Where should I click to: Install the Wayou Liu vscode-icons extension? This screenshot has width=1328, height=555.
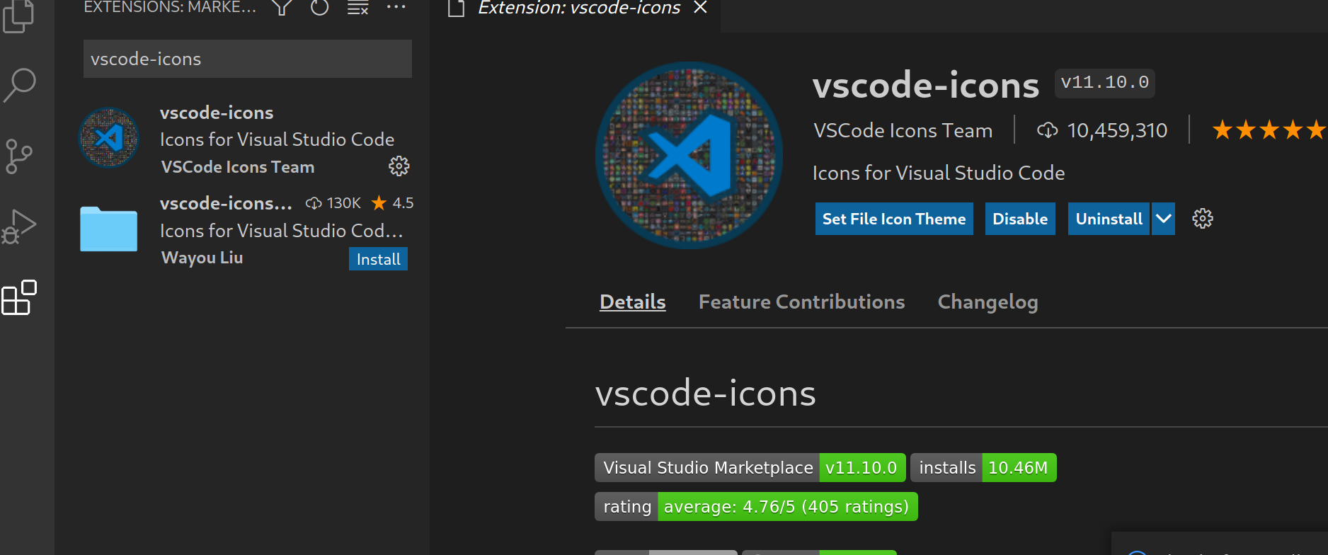[x=378, y=259]
